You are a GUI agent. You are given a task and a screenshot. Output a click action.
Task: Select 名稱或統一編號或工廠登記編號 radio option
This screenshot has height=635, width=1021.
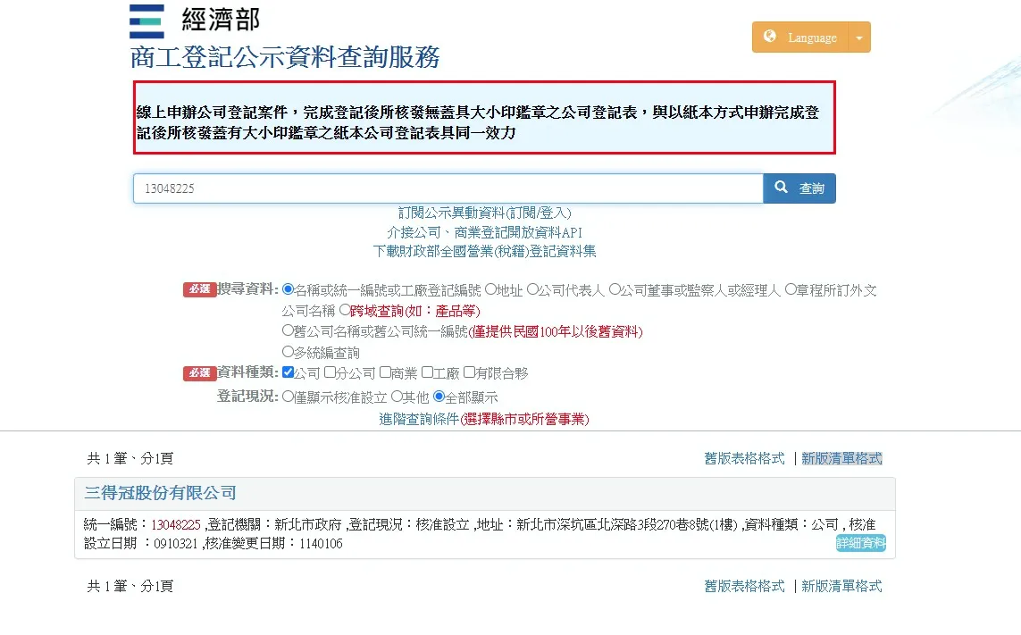(x=288, y=289)
